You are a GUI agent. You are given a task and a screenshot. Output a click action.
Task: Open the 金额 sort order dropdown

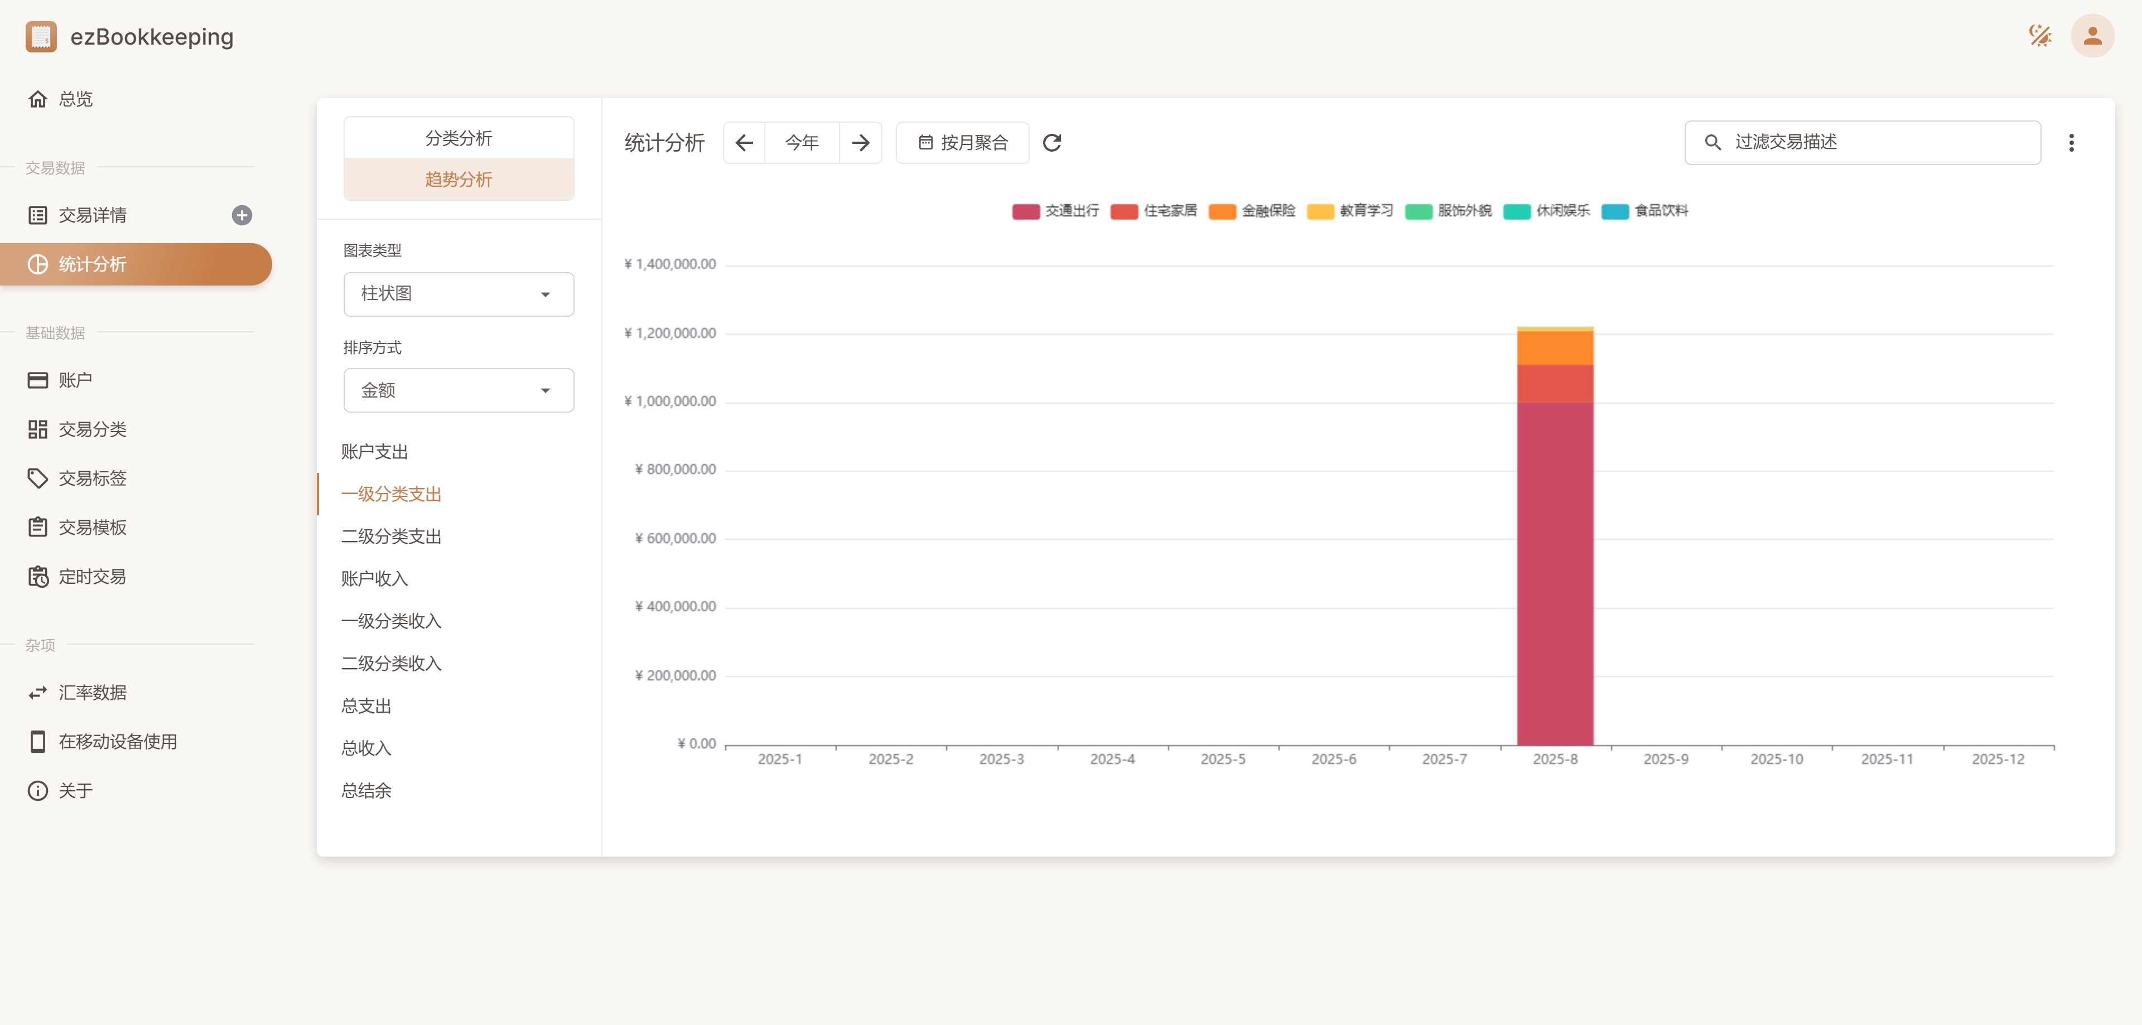(458, 391)
